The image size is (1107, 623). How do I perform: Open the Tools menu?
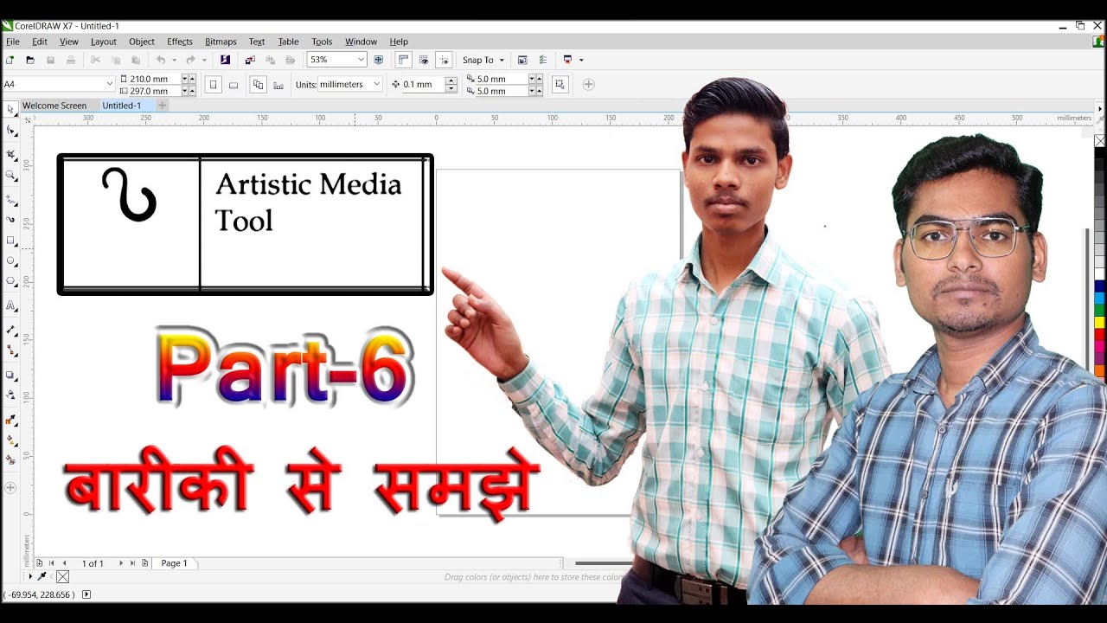322,42
